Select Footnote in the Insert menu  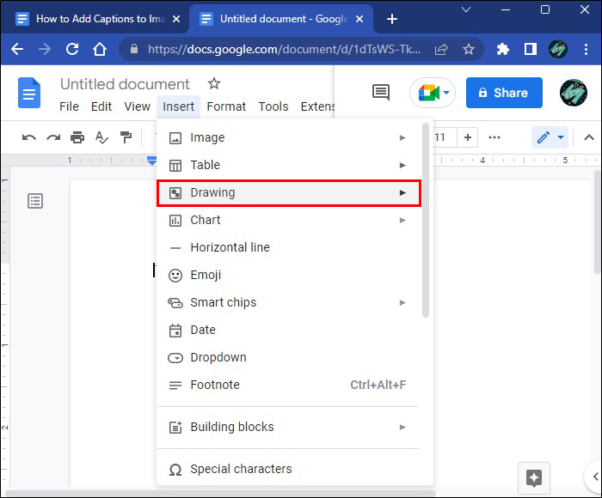point(215,385)
